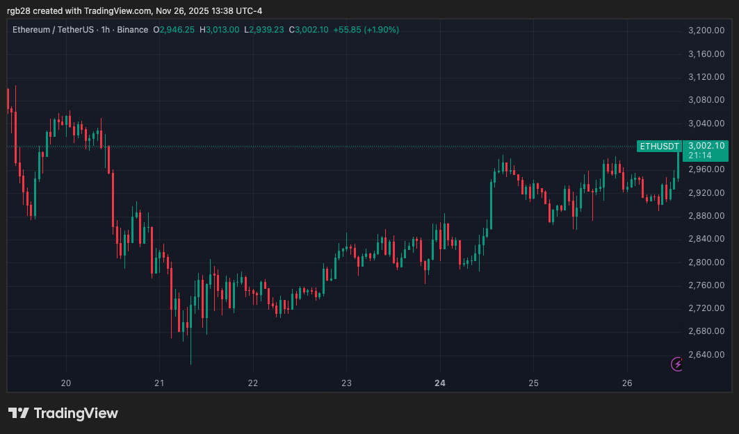Click the date label 20 on time axis
The width and height of the screenshot is (739, 434).
point(66,383)
